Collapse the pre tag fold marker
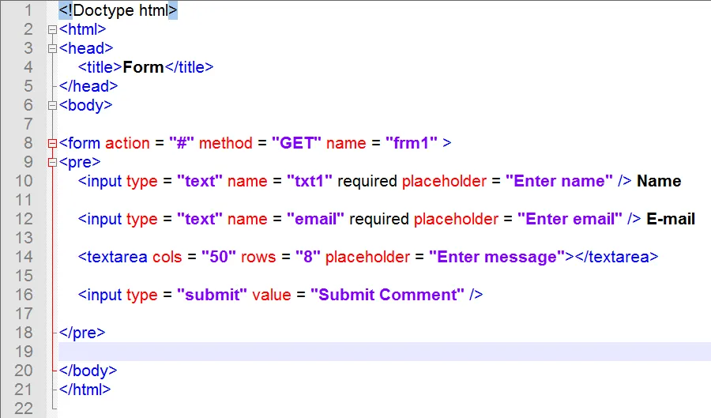Screen dimensions: 711x418 click(x=52, y=162)
